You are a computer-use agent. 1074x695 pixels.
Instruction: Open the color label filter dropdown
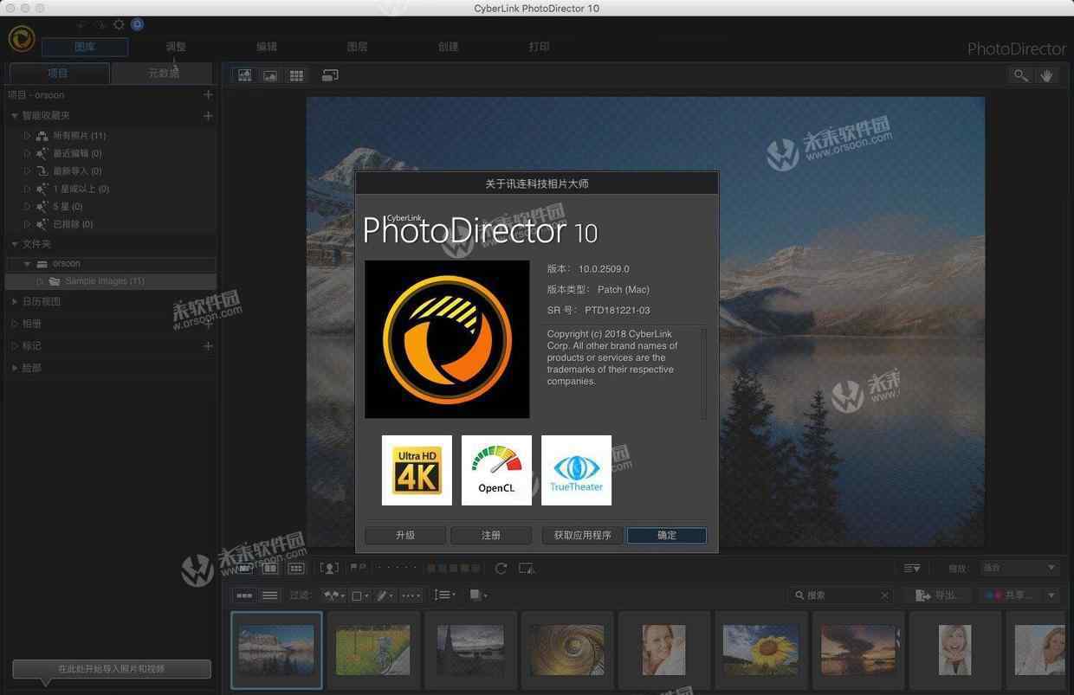click(x=360, y=595)
